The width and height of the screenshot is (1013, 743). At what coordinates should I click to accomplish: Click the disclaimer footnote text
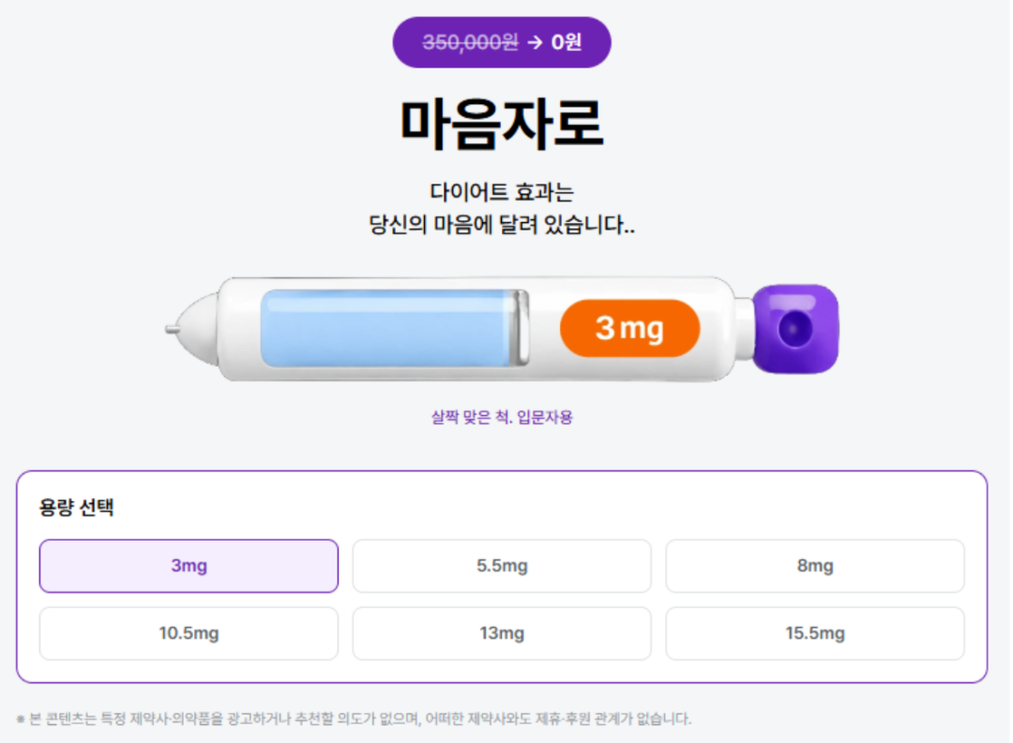(x=354, y=719)
